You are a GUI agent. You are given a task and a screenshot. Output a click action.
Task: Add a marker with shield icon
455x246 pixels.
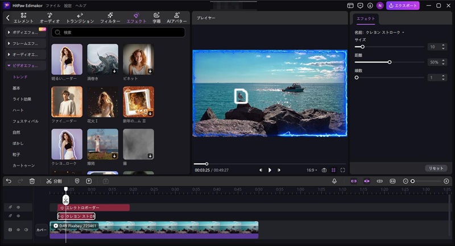point(77,181)
